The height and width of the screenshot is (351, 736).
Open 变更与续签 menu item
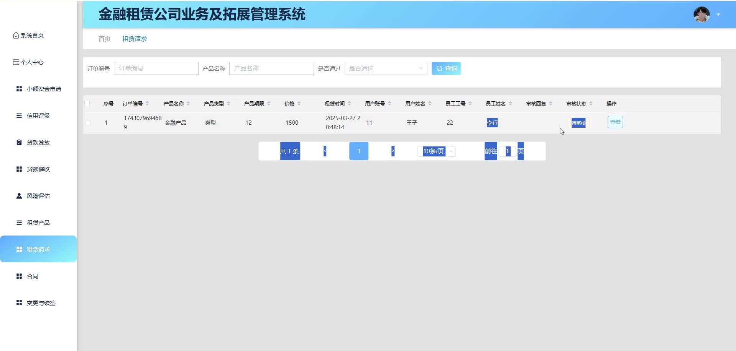coord(41,303)
